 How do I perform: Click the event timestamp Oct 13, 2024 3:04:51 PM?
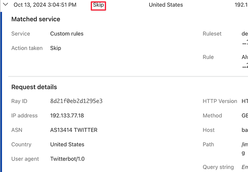click(45, 5)
